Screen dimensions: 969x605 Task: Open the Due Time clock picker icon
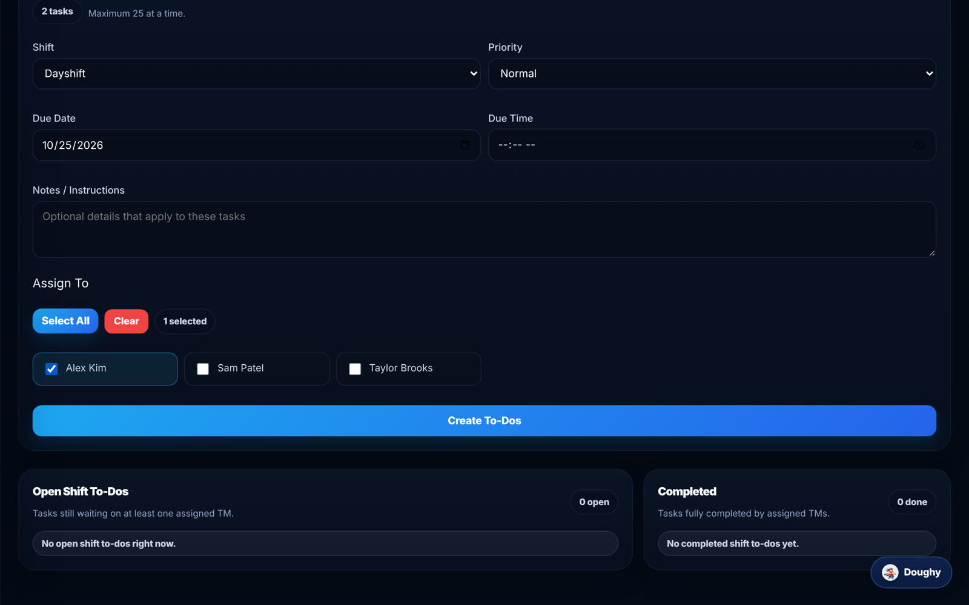pyautogui.click(x=919, y=145)
